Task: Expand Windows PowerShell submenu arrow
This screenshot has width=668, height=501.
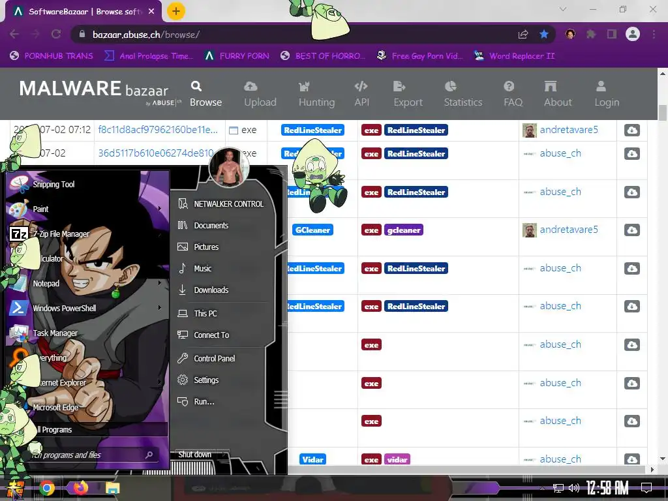Action: [160, 307]
